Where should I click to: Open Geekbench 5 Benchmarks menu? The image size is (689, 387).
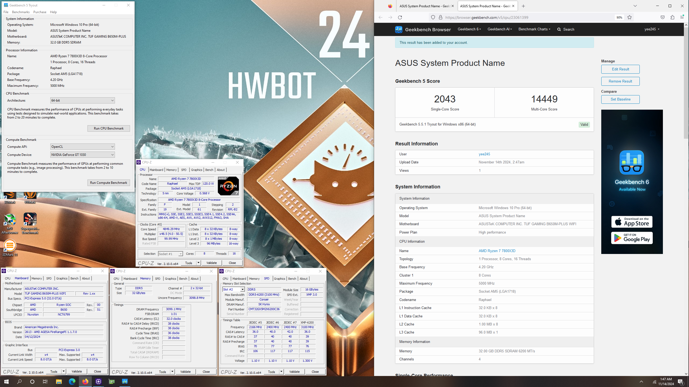[x=21, y=12]
